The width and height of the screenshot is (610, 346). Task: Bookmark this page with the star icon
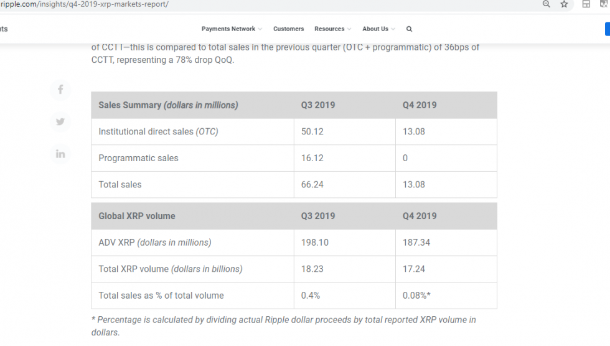pos(564,4)
